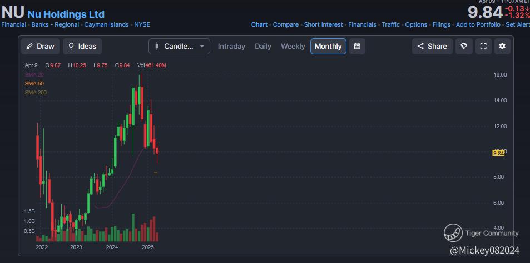Click the NU ticker symbol
The height and width of the screenshot is (263, 530).
[13, 13]
